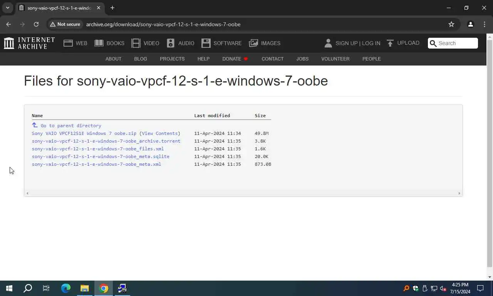The width and height of the screenshot is (493, 296).
Task: Open the ABOUT menu item
Action: [113, 59]
